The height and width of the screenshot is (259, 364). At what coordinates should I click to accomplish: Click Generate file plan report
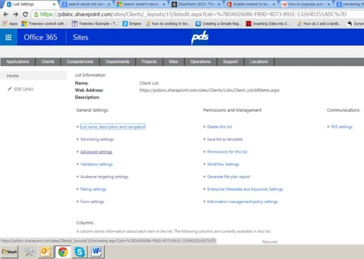point(229,177)
